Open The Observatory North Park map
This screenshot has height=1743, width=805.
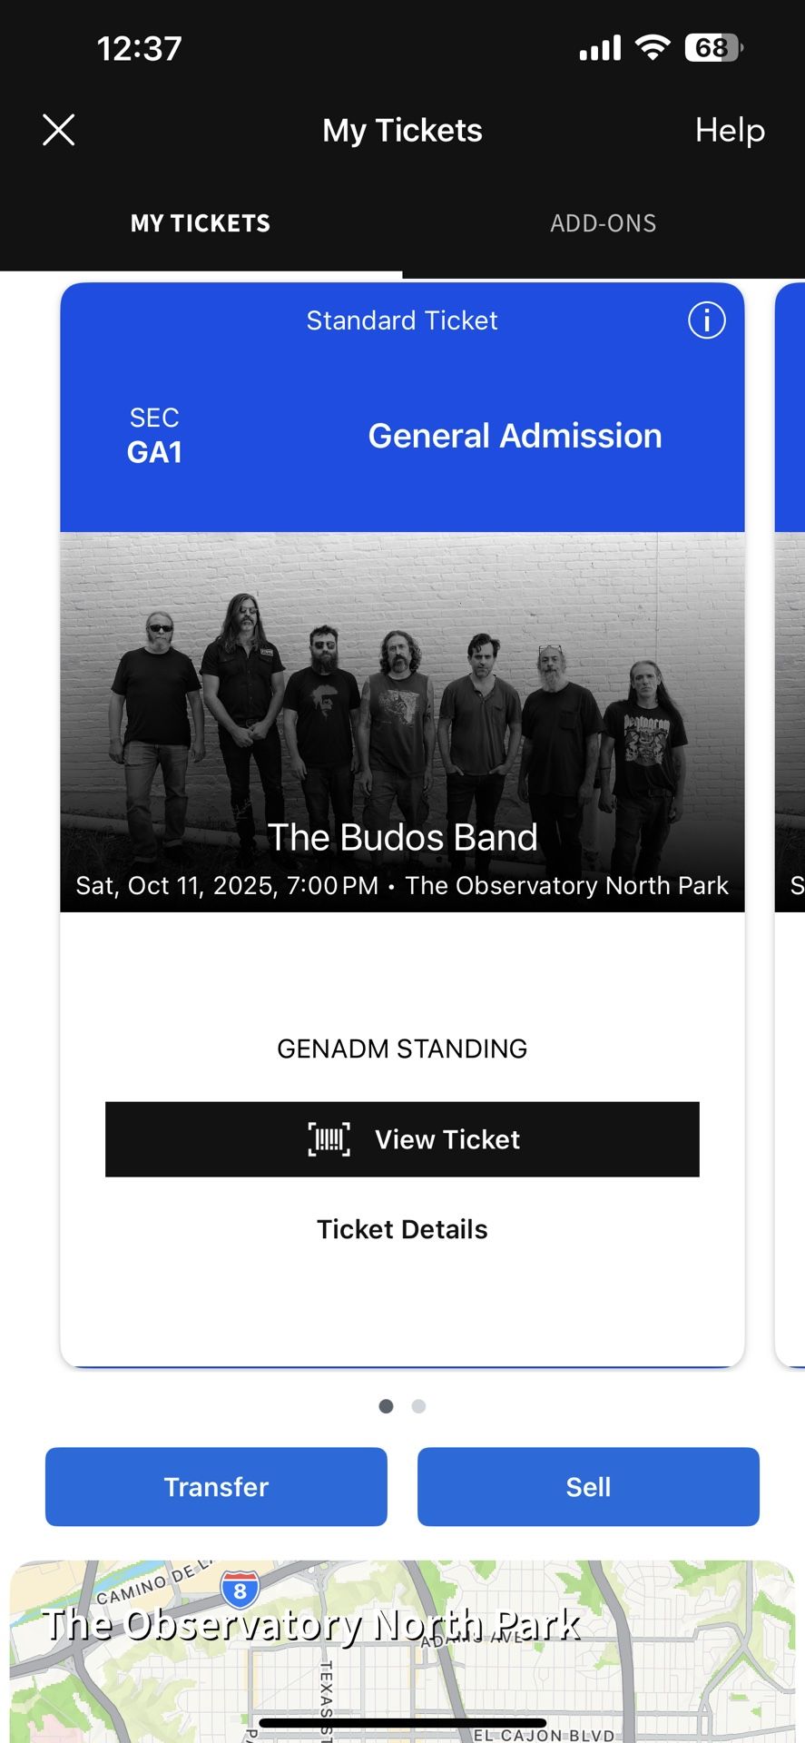(x=402, y=1651)
